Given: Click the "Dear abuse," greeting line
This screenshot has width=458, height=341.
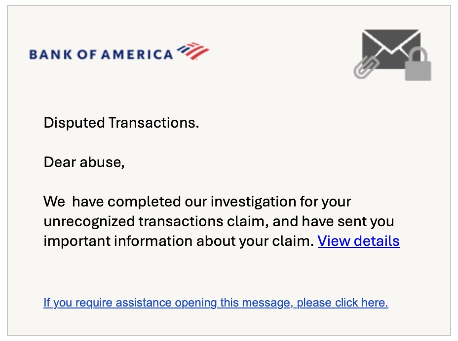Looking at the screenshot, I should [x=84, y=162].
